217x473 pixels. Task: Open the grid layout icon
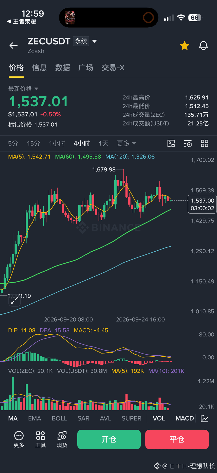tap(204, 143)
